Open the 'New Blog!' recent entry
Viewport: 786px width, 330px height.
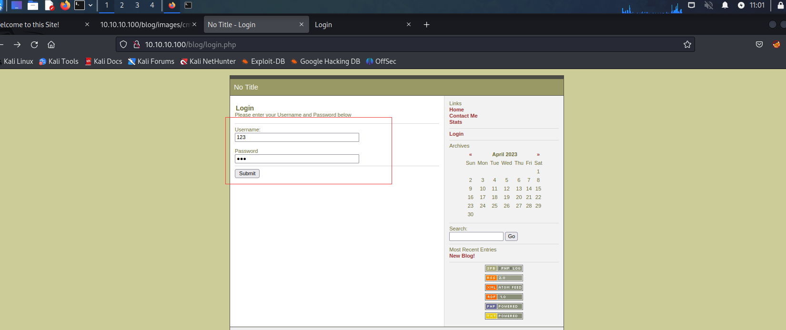click(462, 256)
